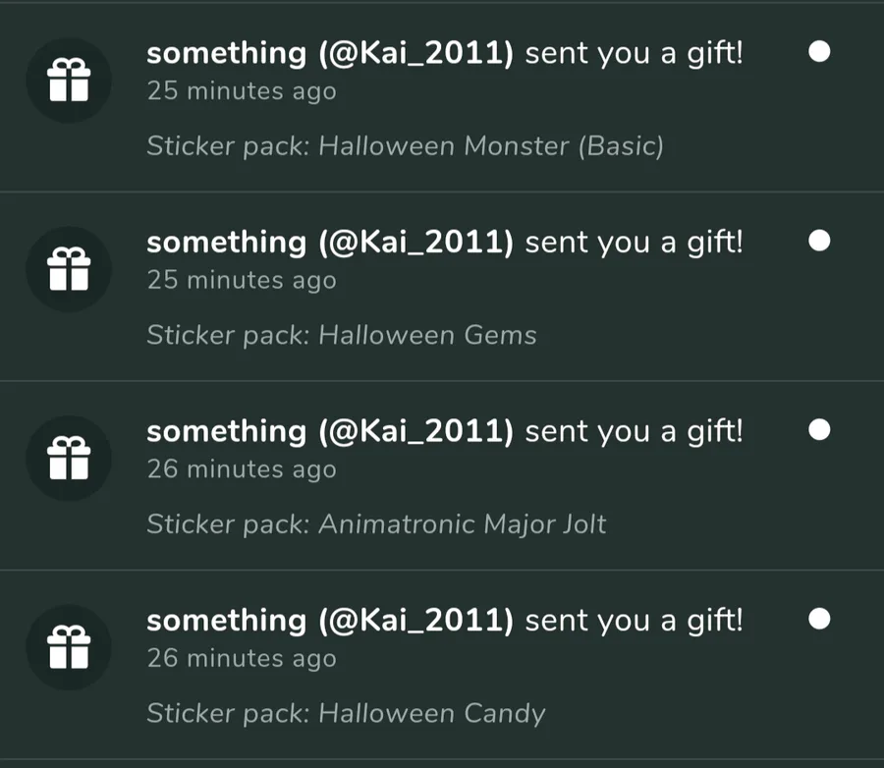The height and width of the screenshot is (768, 884).
Task: Open Sticker pack: Halloween Gems text
Action: 342,336
